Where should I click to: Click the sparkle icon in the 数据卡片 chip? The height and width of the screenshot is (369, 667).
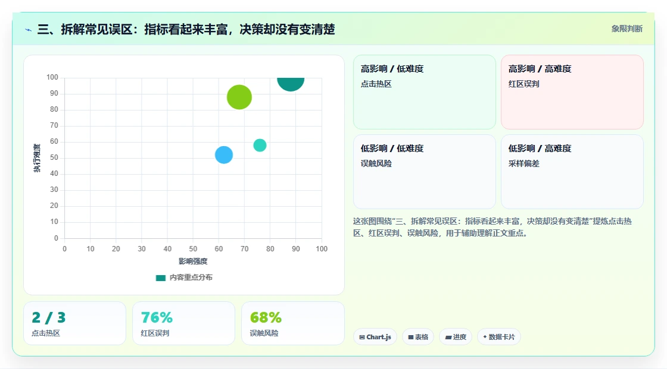pos(485,337)
